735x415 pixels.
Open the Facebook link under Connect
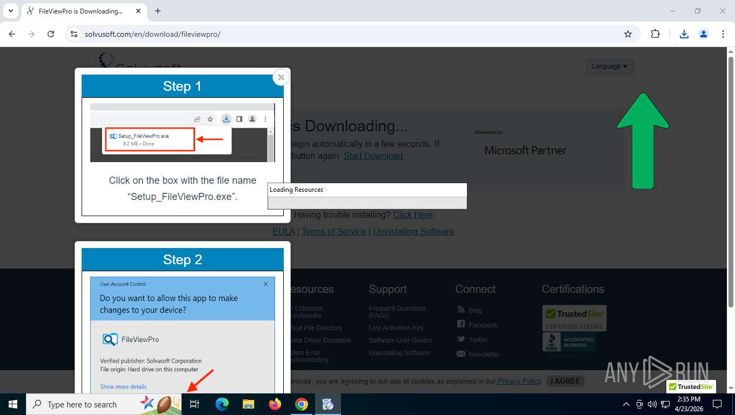483,325
